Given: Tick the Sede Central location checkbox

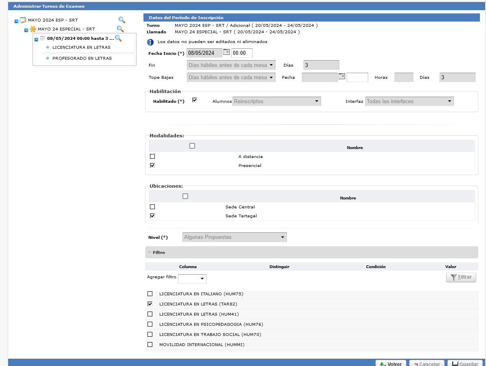Looking at the screenshot, I should [152, 207].
